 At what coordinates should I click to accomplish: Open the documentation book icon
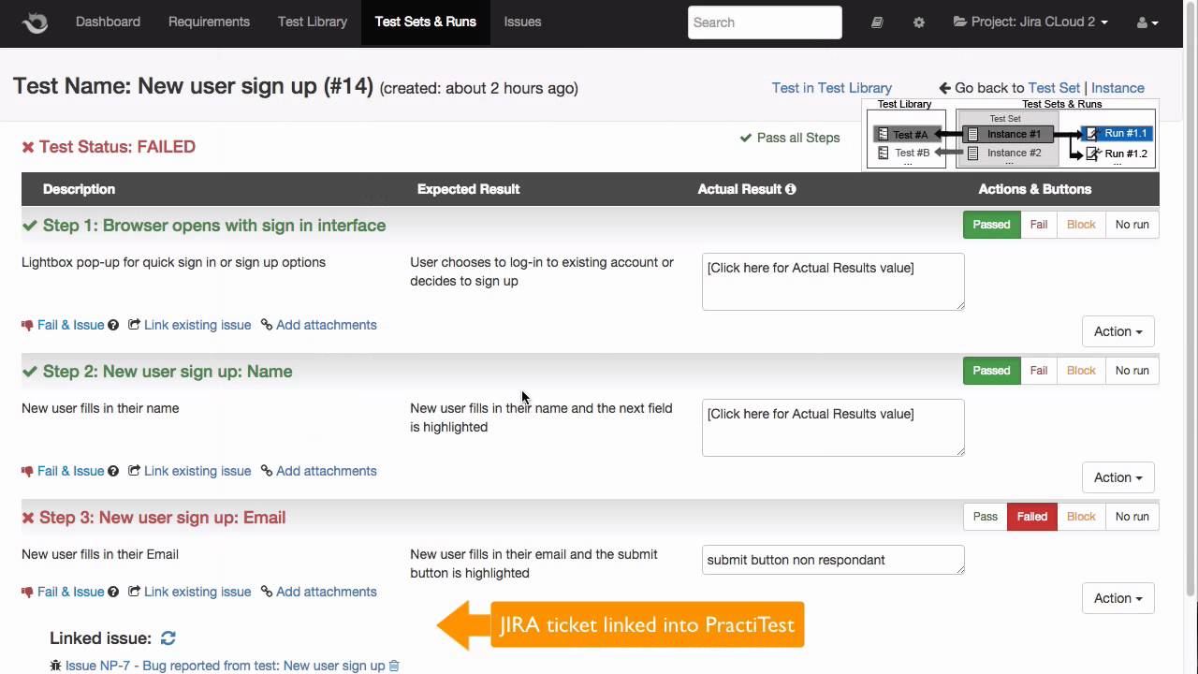coord(877,22)
